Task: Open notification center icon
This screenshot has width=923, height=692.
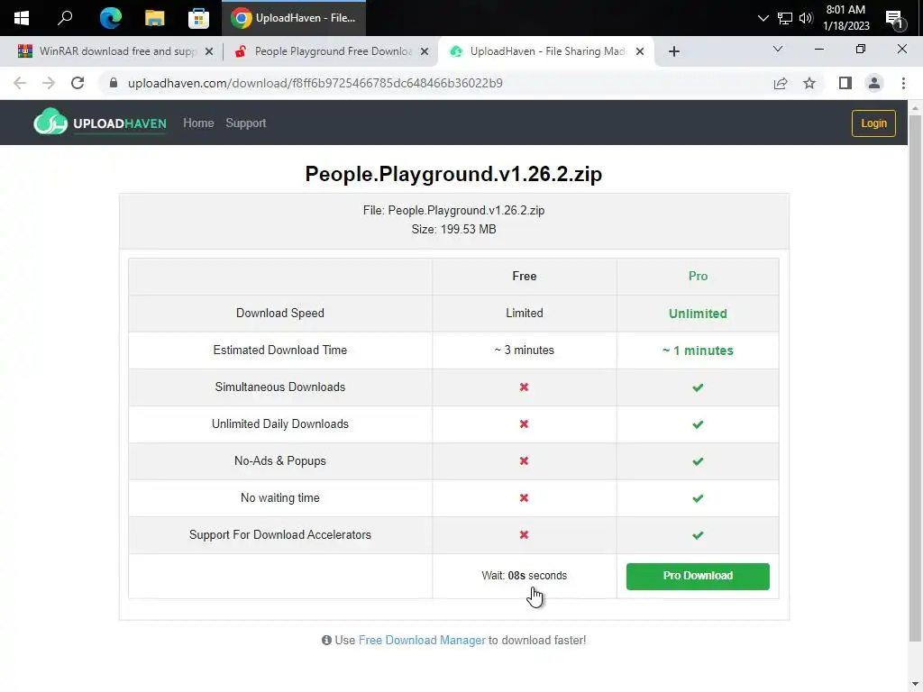Action: tap(895, 18)
